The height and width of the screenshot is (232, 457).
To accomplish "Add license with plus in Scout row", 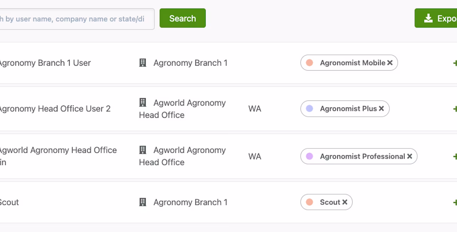I will 455,202.
